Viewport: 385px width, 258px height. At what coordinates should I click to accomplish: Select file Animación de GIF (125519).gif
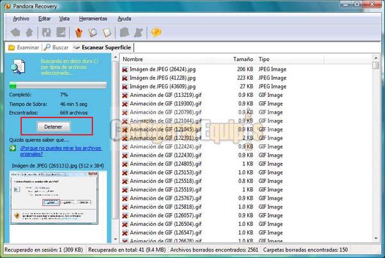click(166, 190)
